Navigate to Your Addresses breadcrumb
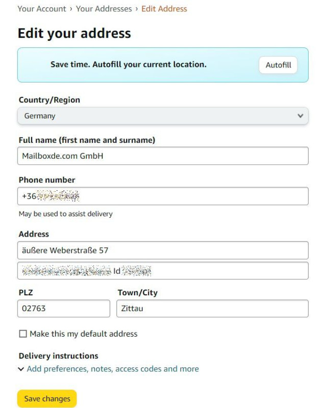Screen dimensions: 323x408 [x=104, y=9]
